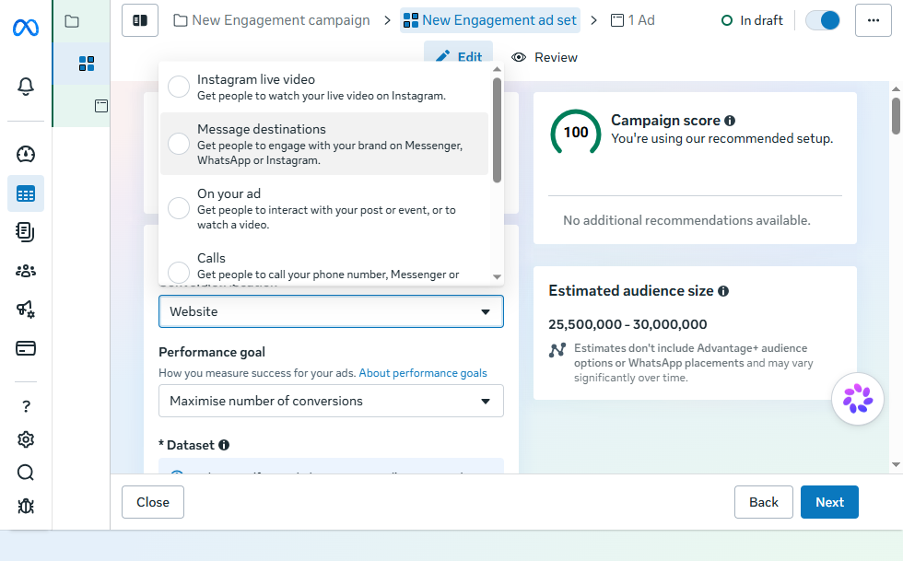Screen dimensions: 903x561
Task: Click the dropdown list scrollbar thumb
Action: 497,131
